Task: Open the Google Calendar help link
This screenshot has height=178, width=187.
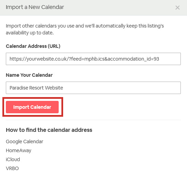Action: click(24, 142)
